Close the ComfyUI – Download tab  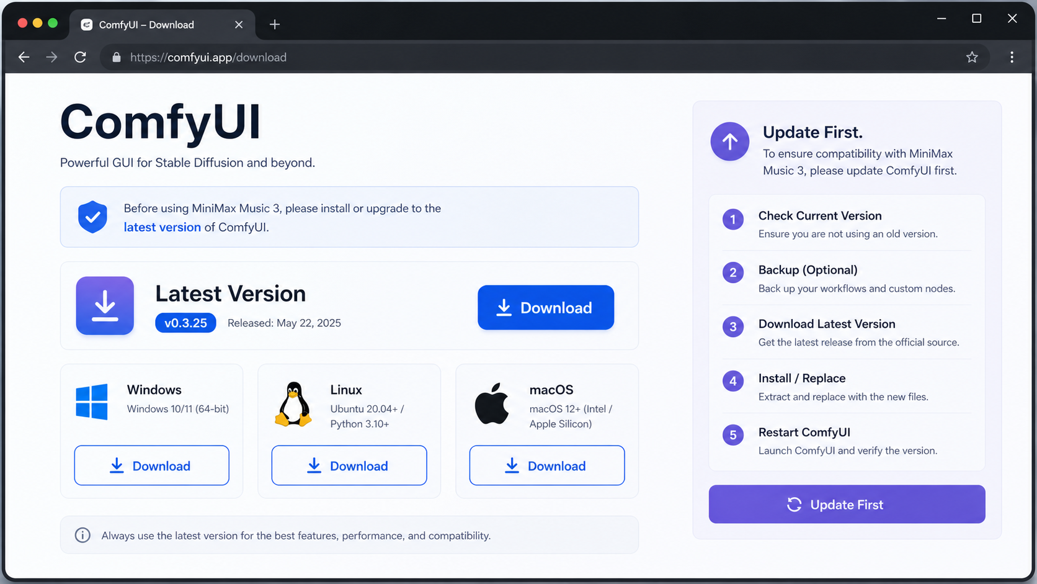tap(239, 24)
